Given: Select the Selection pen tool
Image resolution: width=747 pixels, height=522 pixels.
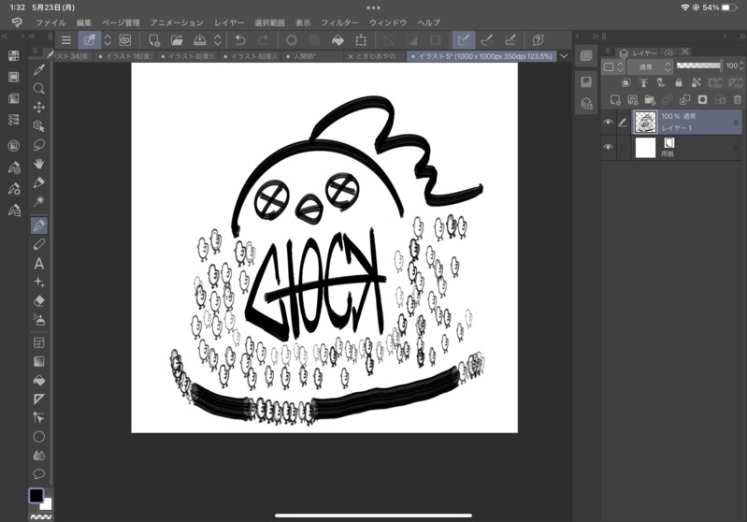Looking at the screenshot, I should click(x=39, y=182).
